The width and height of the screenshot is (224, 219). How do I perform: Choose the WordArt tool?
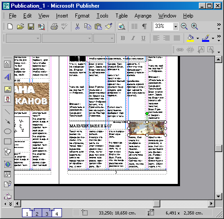tap(7, 77)
